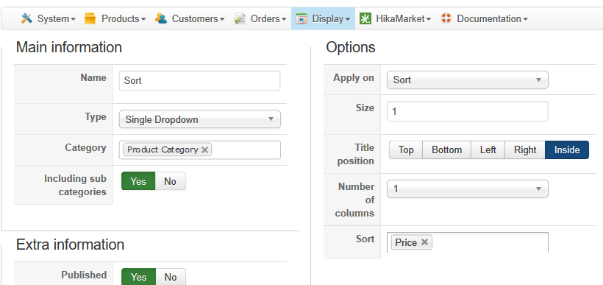Click the Display layout icon
This screenshot has height=285, width=603.
[301, 18]
